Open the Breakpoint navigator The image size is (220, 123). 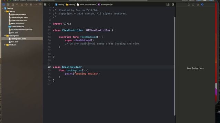pos(36,4)
